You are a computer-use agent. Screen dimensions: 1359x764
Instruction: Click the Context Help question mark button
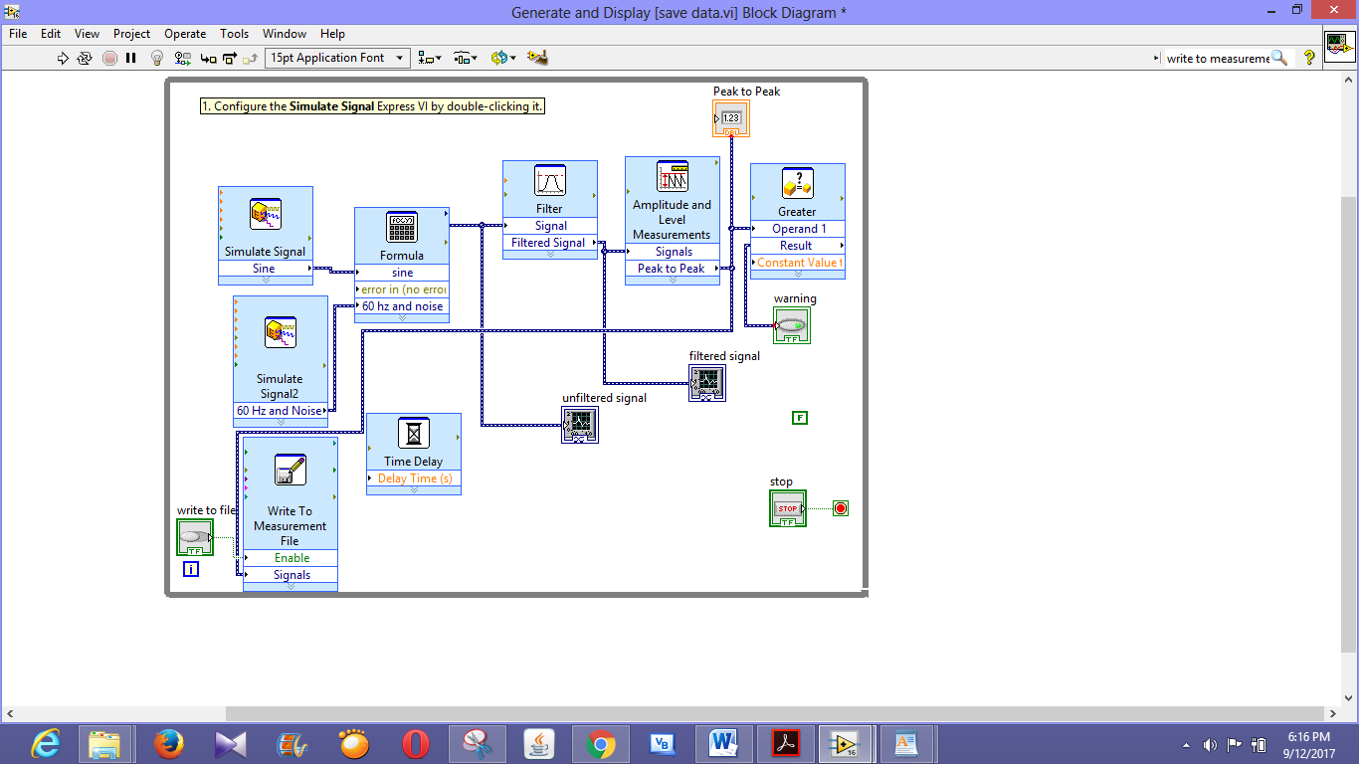(1309, 58)
